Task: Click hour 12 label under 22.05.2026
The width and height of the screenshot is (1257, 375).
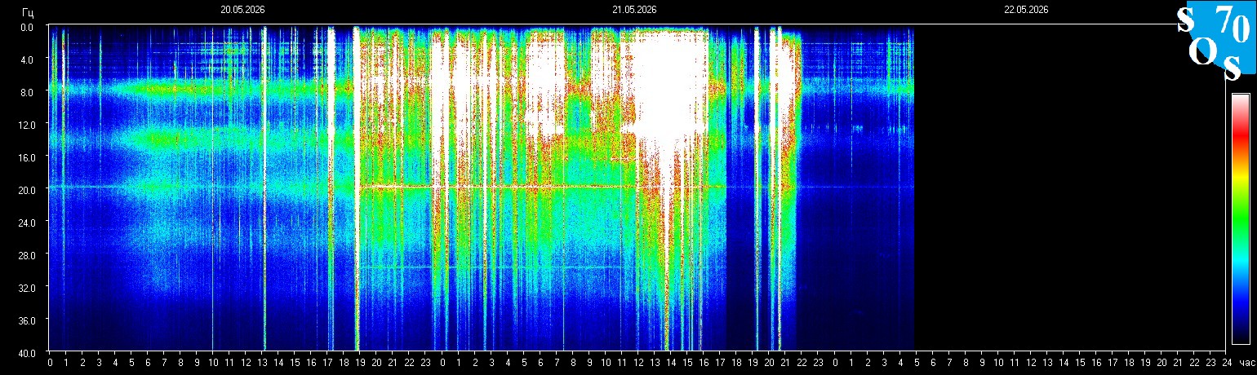Action: coord(1031,363)
